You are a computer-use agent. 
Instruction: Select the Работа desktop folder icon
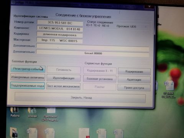pyautogui.click(x=15, y=112)
